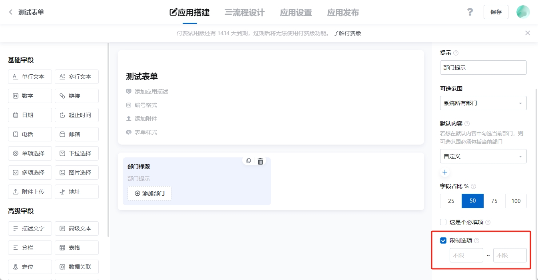Viewport: 538px width, 280px height.
Task: Delete the 部门标题 field with trash icon
Action: coord(260,161)
